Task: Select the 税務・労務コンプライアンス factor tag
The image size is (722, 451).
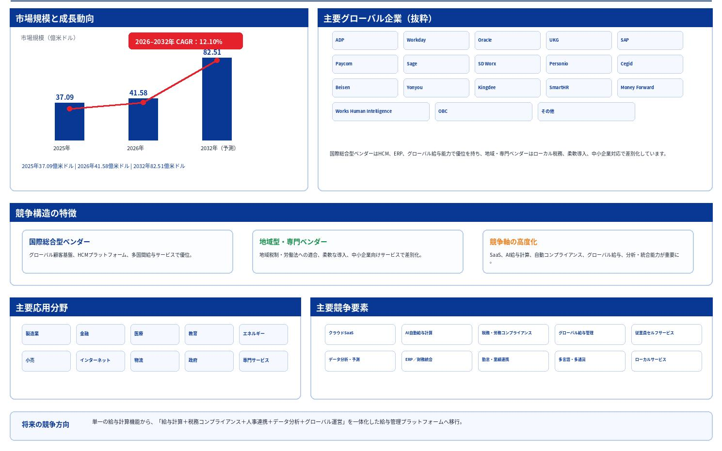Action: click(513, 334)
